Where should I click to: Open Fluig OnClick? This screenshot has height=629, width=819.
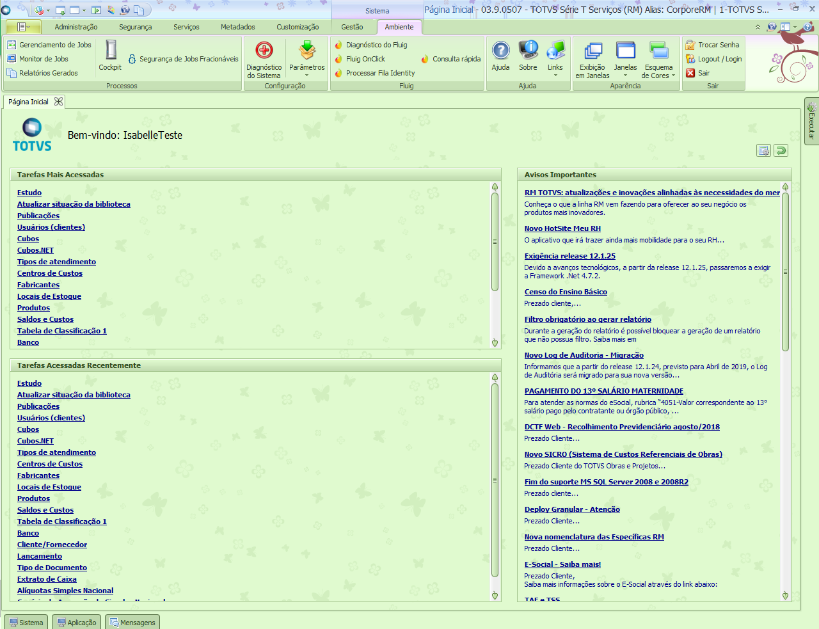tap(360, 59)
